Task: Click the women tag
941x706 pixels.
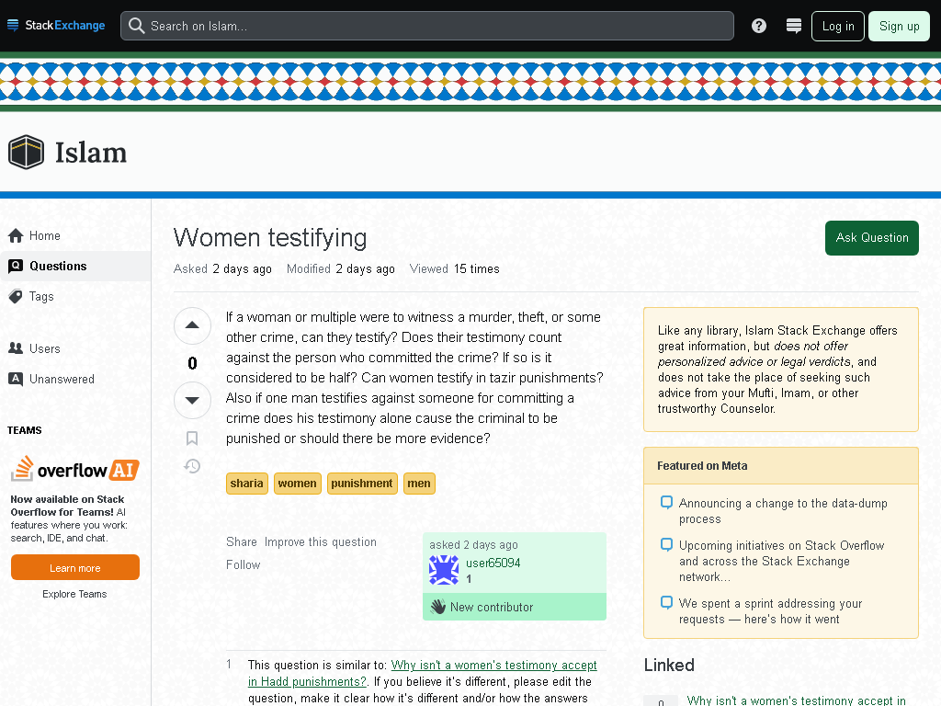Action: point(297,484)
